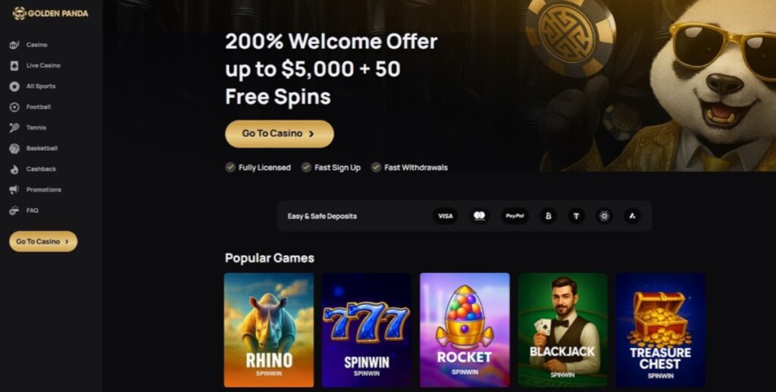Screen dimensions: 776x392
Task: Click the Football sidebar icon
Action: [x=14, y=107]
